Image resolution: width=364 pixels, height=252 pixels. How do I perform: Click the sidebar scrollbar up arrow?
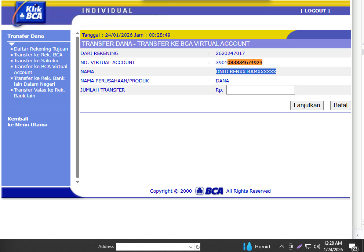click(77, 33)
